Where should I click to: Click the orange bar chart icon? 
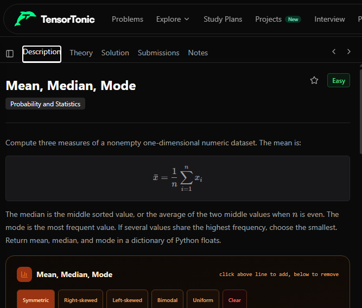tap(24, 274)
